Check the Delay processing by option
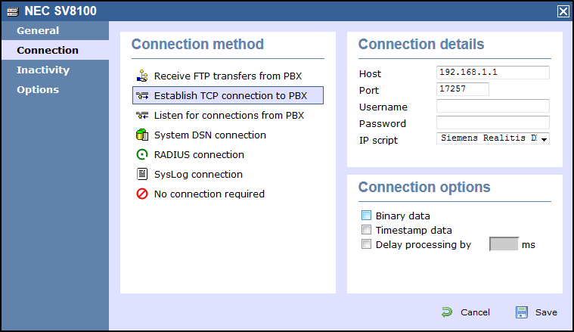The image size is (574, 332). point(367,245)
